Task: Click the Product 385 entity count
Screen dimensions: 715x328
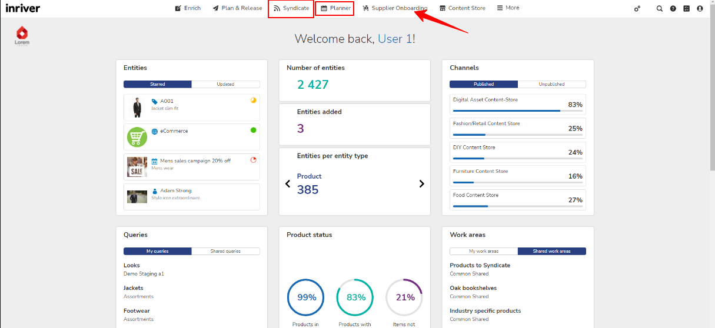Action: point(308,190)
